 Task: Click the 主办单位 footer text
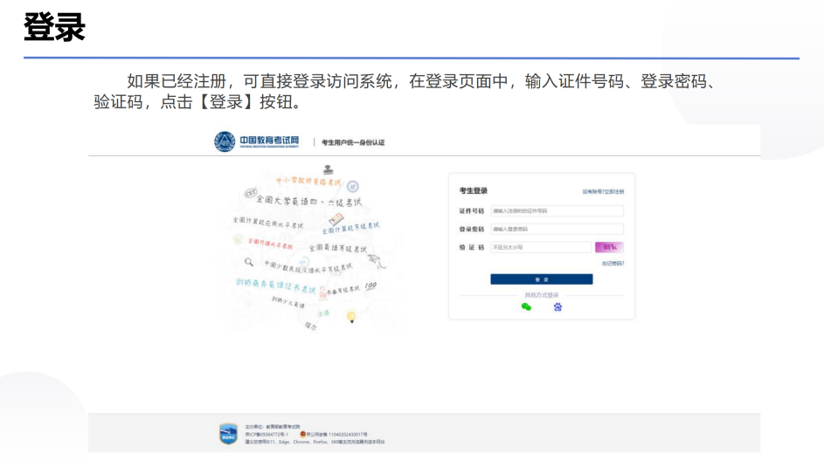click(x=273, y=427)
